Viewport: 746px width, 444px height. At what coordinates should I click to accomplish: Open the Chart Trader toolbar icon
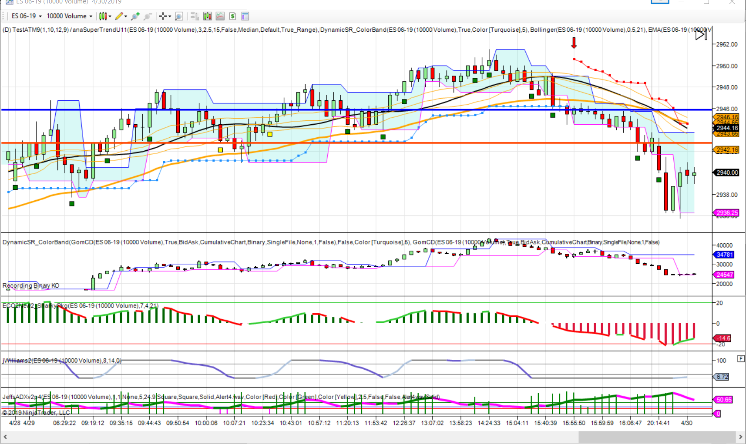[195, 16]
